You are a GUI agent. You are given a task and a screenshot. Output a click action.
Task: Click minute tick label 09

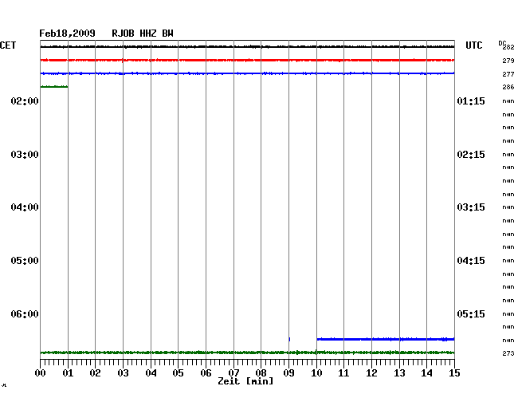(288, 373)
